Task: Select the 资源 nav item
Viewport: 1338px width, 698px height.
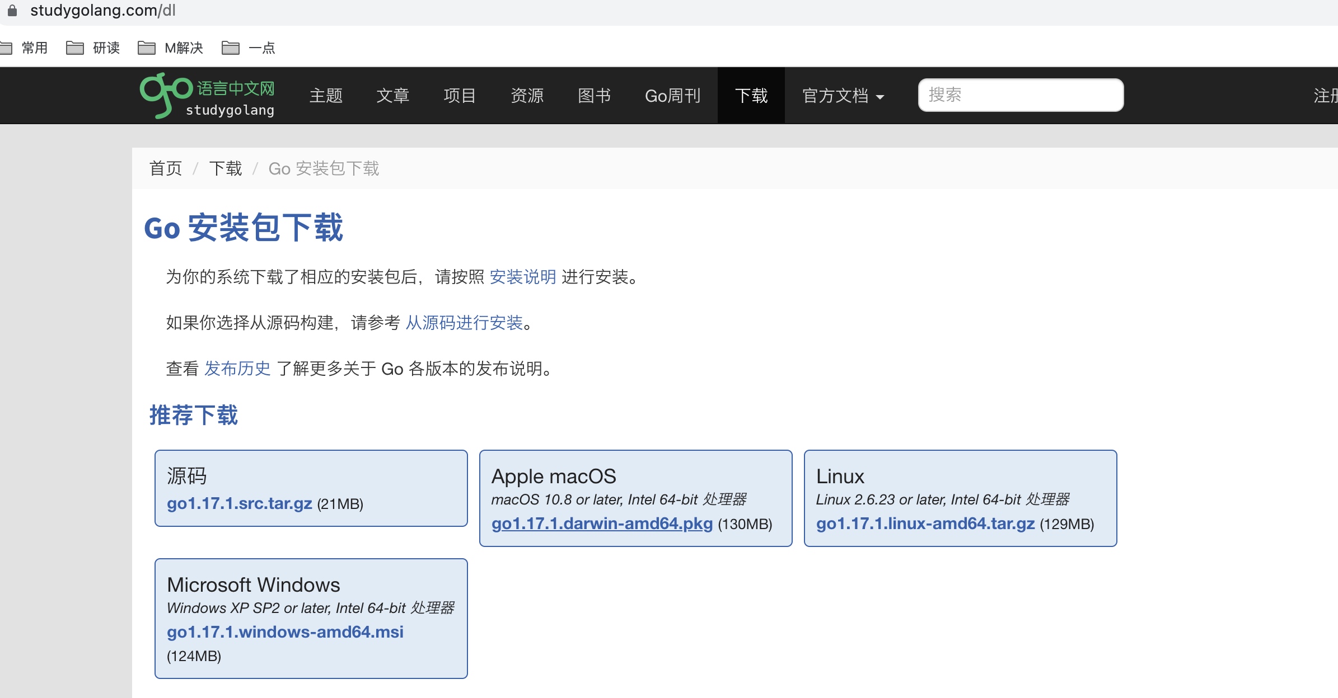Action: (527, 96)
